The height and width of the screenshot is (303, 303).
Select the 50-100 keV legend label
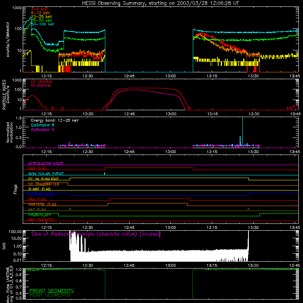(43, 24)
